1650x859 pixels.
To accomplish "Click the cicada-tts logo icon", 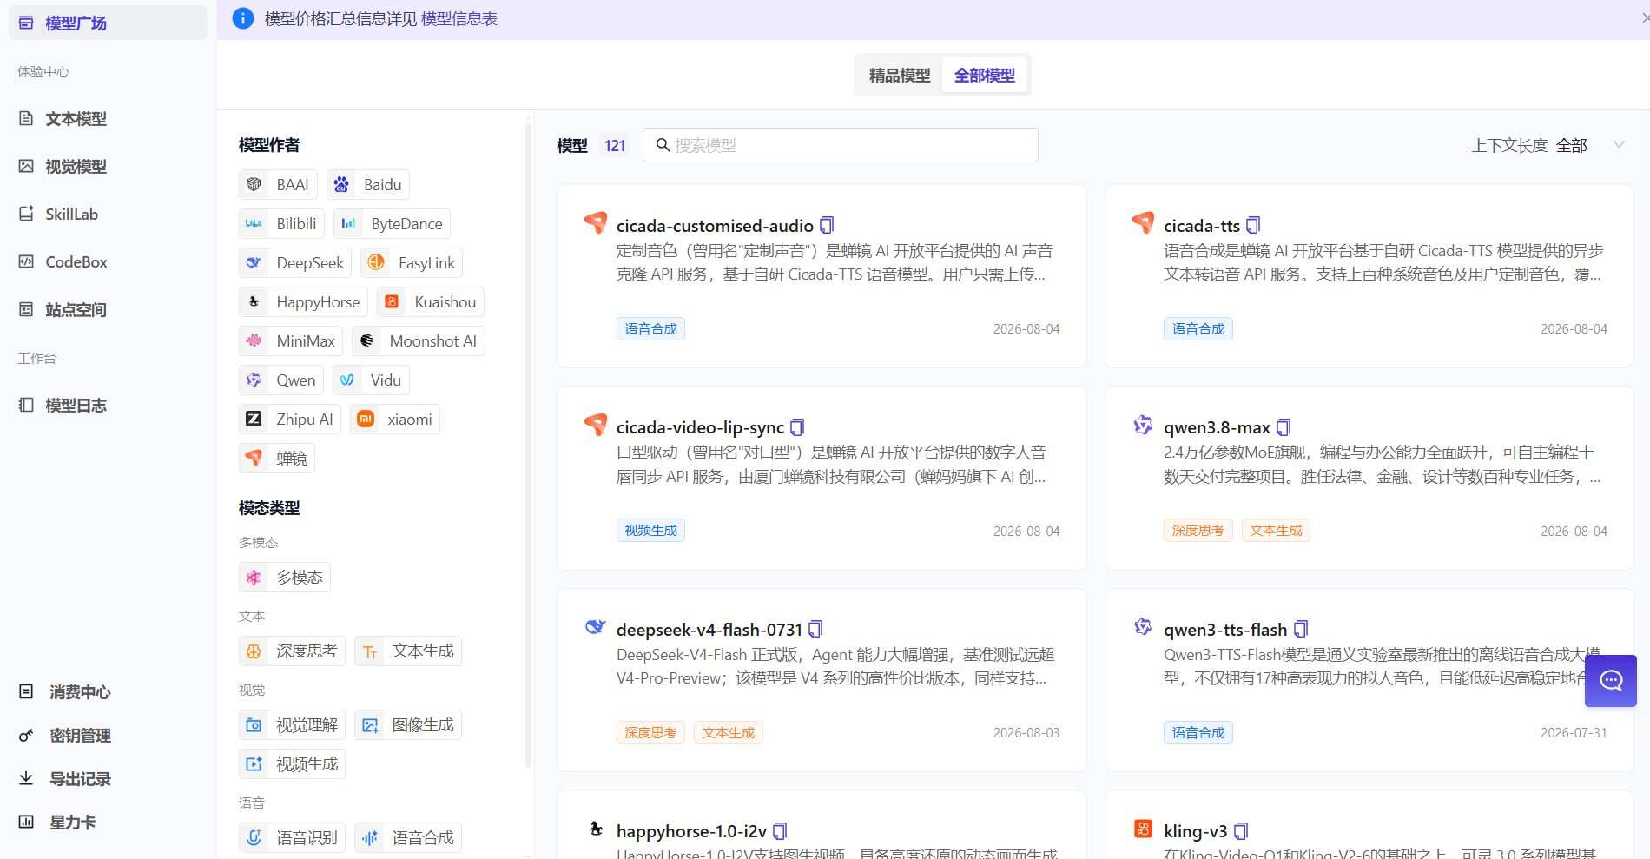I will [1143, 222].
